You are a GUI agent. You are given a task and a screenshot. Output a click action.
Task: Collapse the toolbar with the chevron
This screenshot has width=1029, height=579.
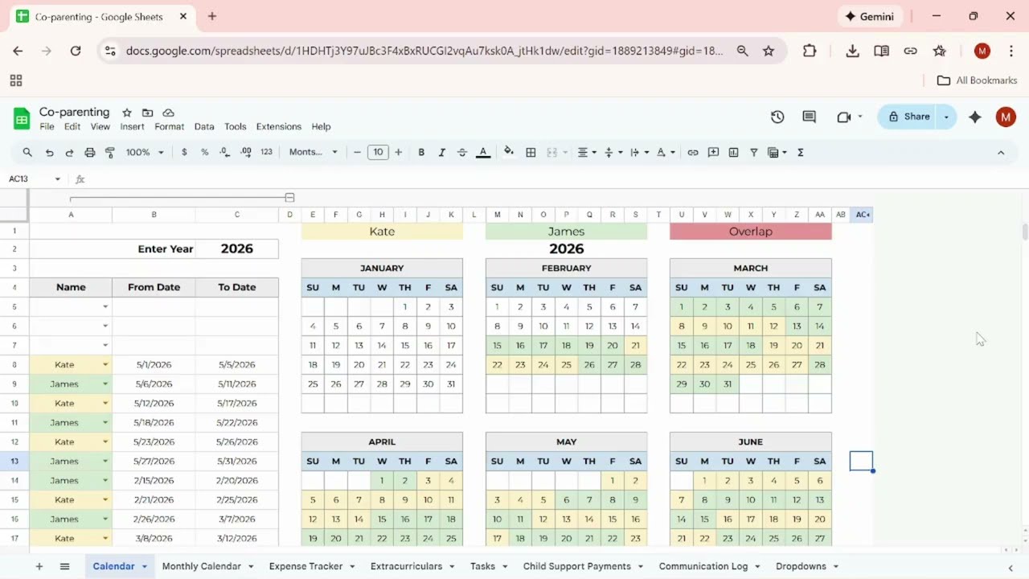coord(1001,152)
